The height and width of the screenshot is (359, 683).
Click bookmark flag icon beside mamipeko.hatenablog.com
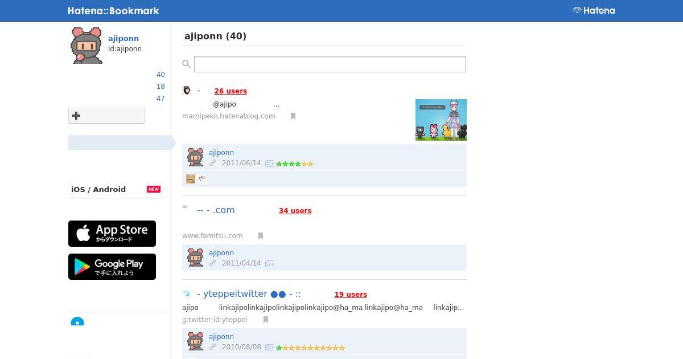click(x=293, y=116)
